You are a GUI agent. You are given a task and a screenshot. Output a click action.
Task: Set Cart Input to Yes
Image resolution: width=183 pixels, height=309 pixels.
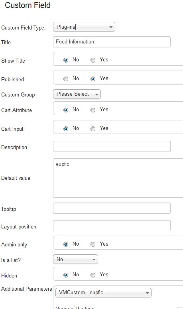pyautogui.click(x=93, y=129)
